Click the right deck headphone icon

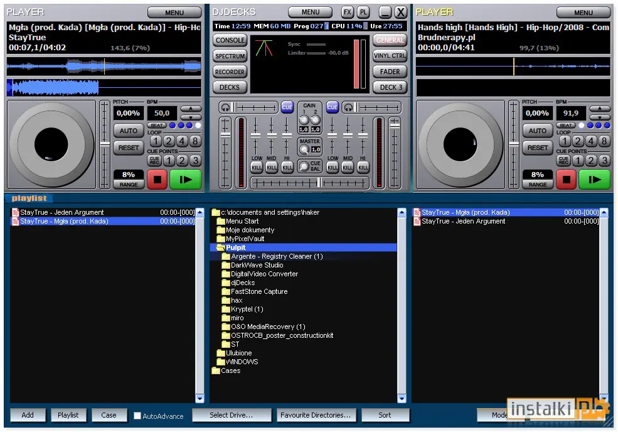pos(348,107)
